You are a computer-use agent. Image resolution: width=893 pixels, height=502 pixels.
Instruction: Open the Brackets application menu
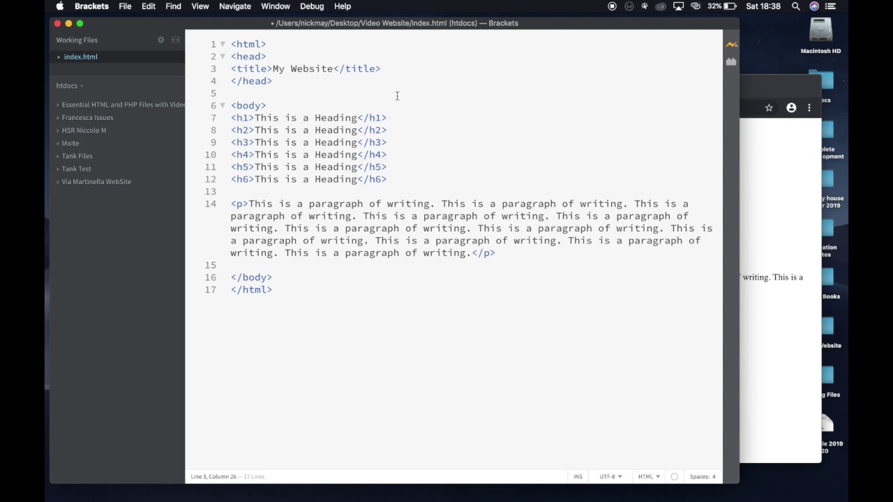[92, 6]
